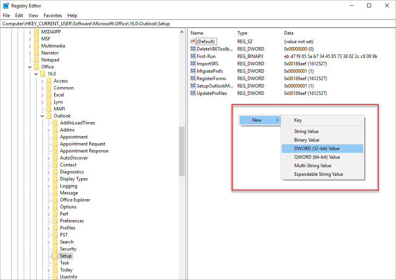Open the Edit menu
The width and height of the screenshot is (396, 280).
pos(19,16)
